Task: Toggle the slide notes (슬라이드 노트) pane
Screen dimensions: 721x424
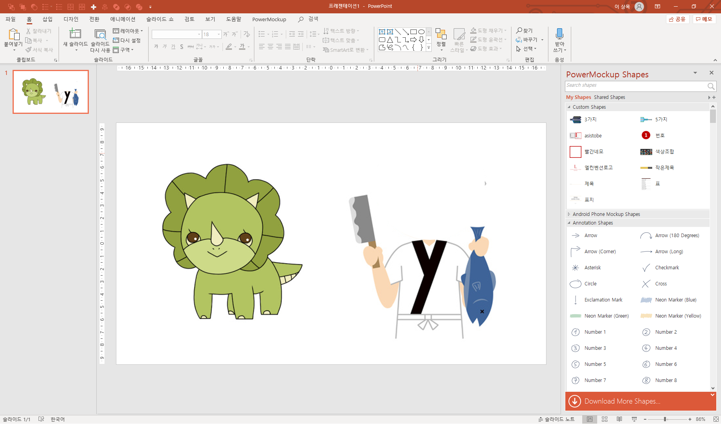Action: [556, 419]
